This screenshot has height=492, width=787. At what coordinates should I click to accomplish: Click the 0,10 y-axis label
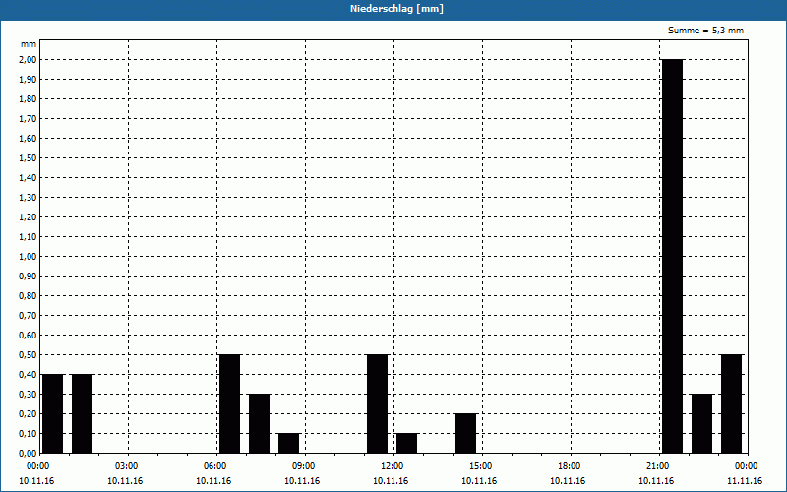coord(29,433)
